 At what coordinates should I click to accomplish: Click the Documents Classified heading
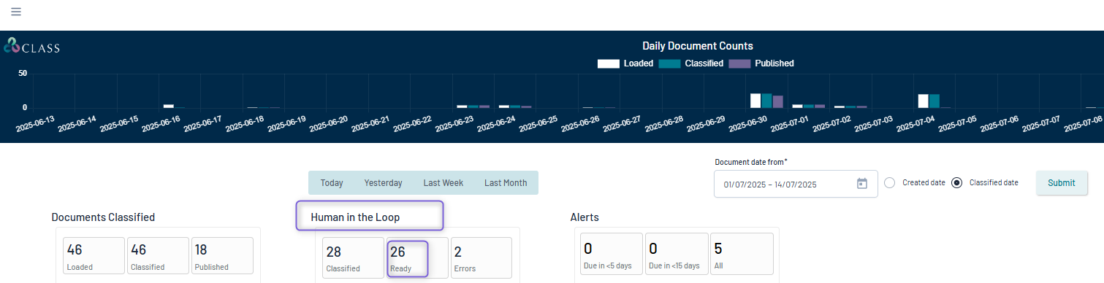click(x=103, y=217)
